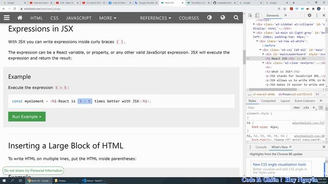
Task: Go back with the browser back arrow
Action: [x=4, y=9]
